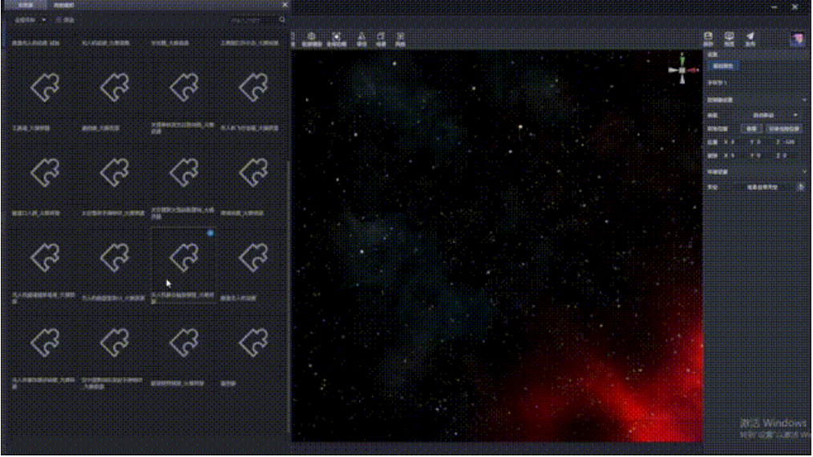Click the wider button beside reset
Viewport: 813px width, 457px height.
point(783,128)
